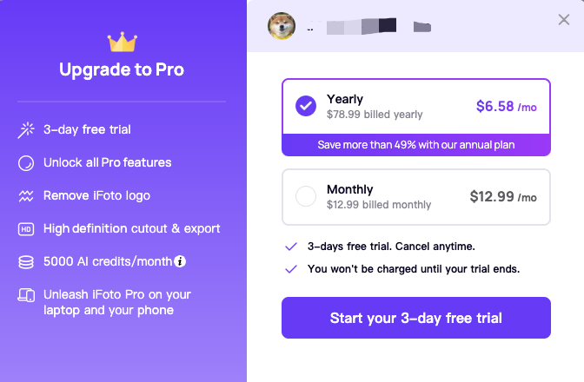Image resolution: width=584 pixels, height=382 pixels.
Task: Click the HD badge icon
Action: pyautogui.click(x=26, y=229)
